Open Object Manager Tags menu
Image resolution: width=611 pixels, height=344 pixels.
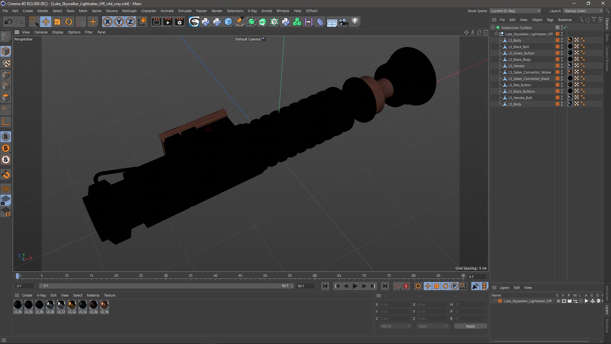pyautogui.click(x=550, y=20)
